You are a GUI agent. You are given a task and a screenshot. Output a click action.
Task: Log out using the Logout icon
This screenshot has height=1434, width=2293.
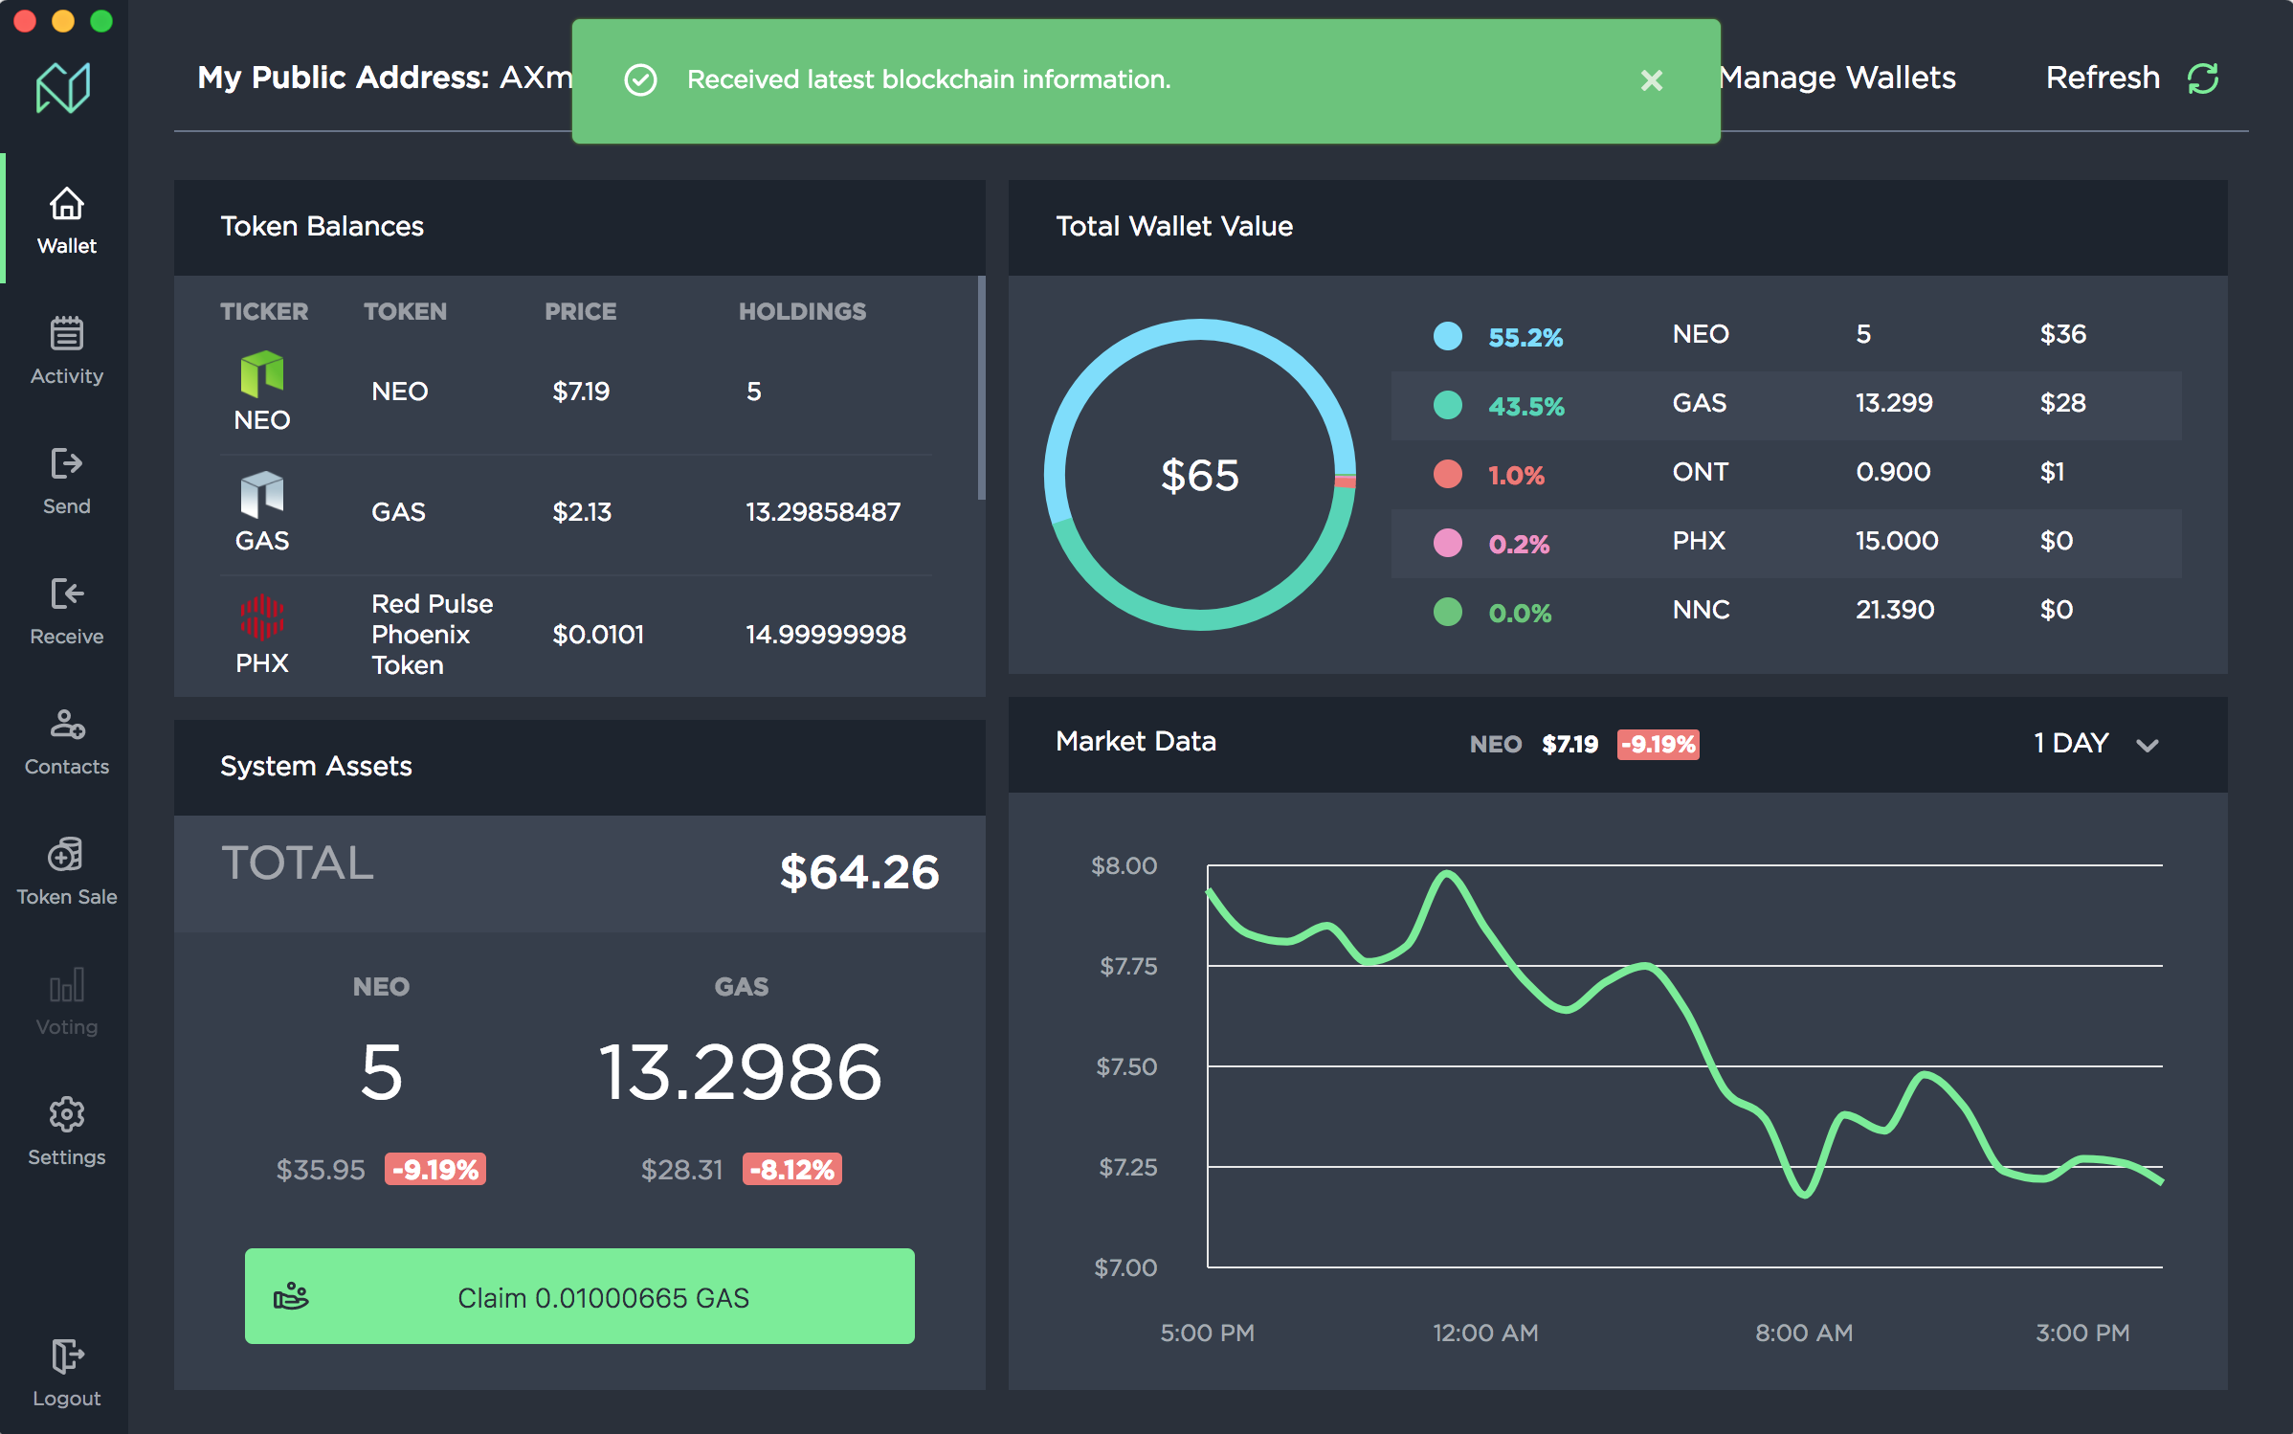pos(66,1356)
